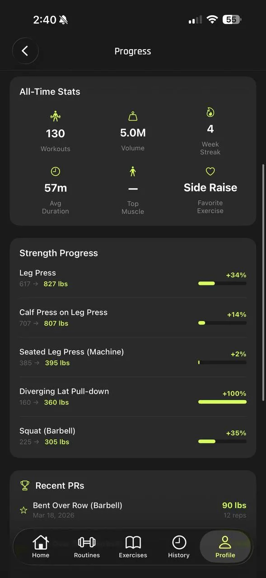Tap the Exercises book icon

click(x=133, y=543)
